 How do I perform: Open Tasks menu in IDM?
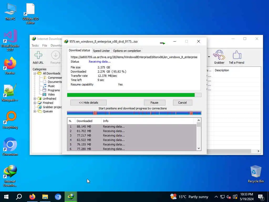[35, 46]
